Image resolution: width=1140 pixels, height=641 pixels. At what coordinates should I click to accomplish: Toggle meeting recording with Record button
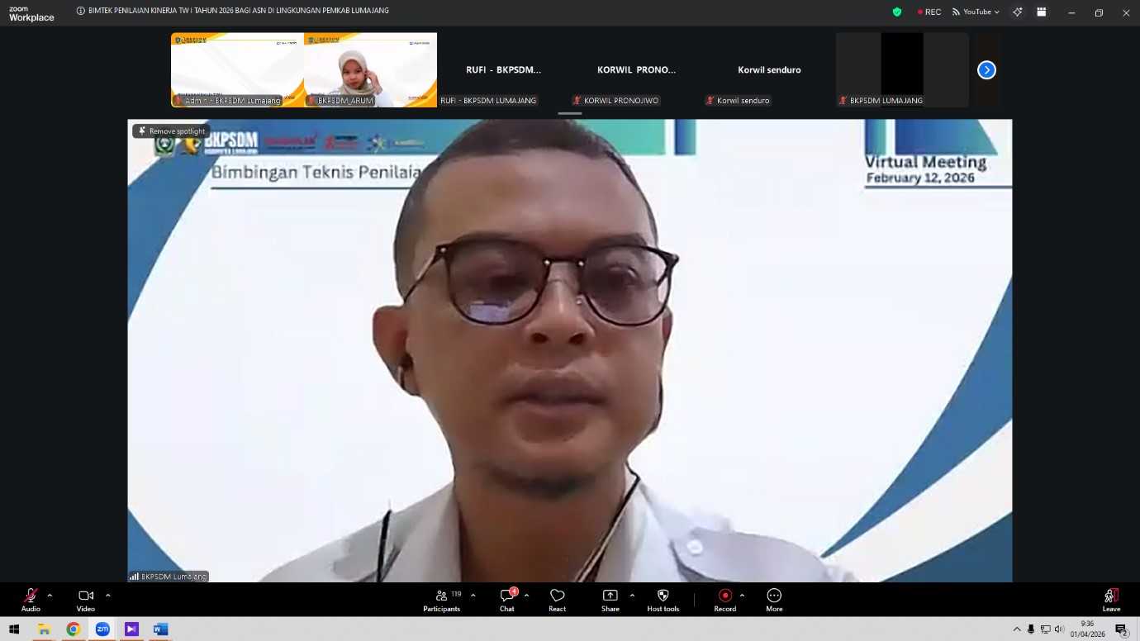coord(724,600)
